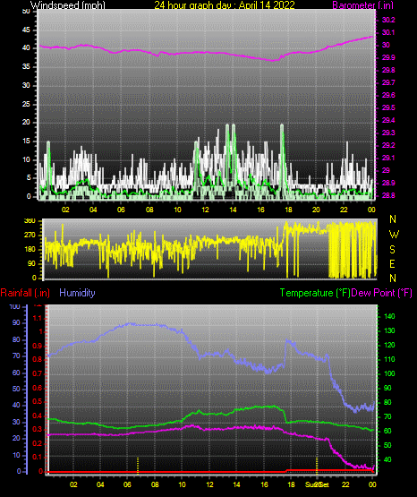Click the "28.8" barometer axis value
417x497 pixels.
(x=388, y=195)
